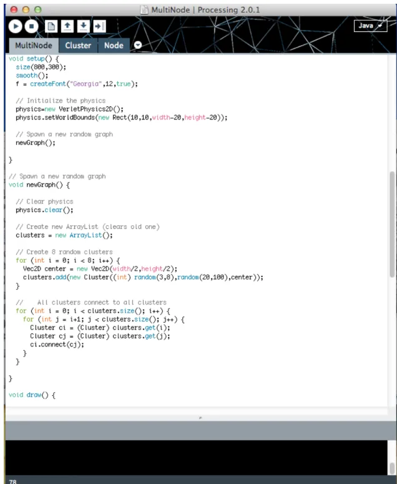Screen dimensions: 397x484
Task: Click the document icon in title bar
Action: [x=144, y=10]
